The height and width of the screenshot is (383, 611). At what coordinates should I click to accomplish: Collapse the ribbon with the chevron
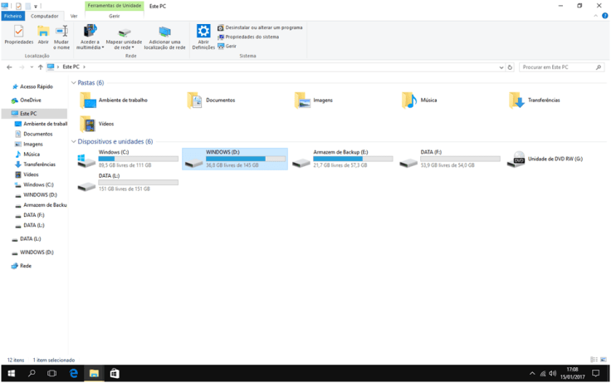[x=595, y=16]
